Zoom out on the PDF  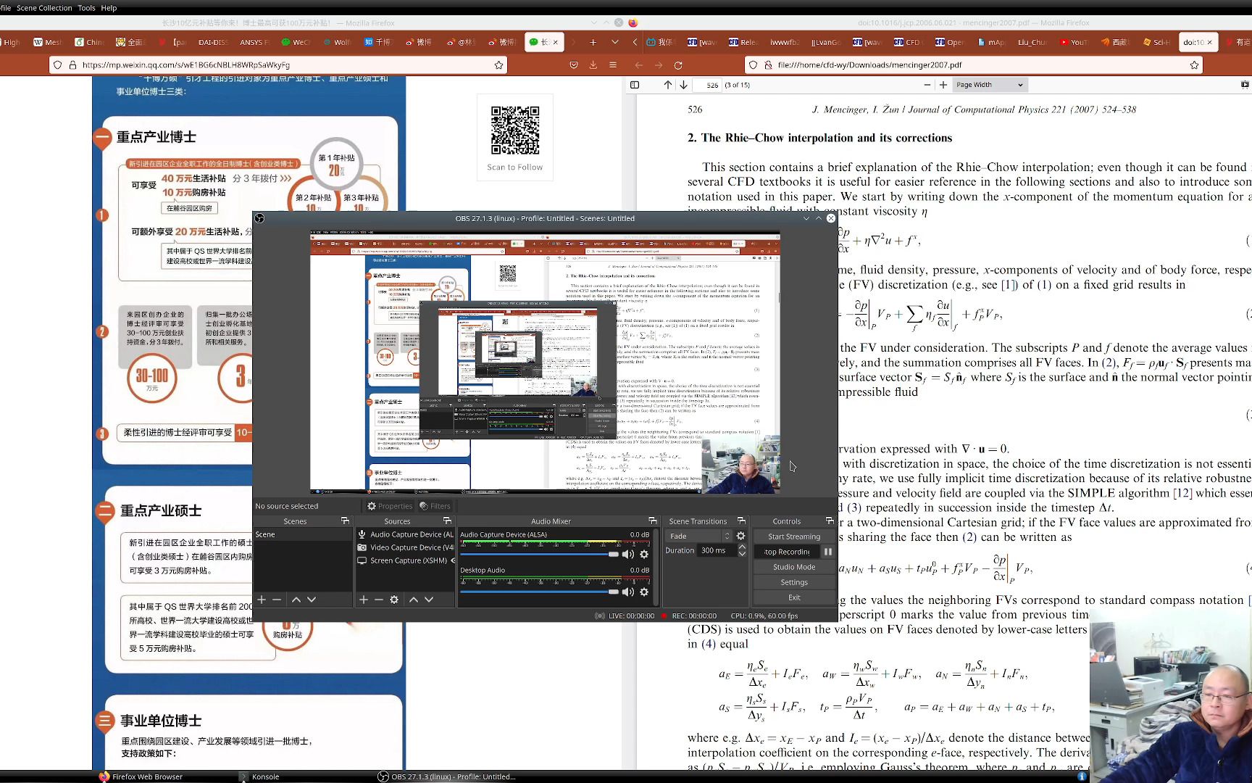click(x=927, y=85)
